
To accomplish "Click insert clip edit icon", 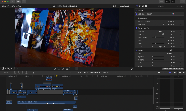I will pos(19,72).
